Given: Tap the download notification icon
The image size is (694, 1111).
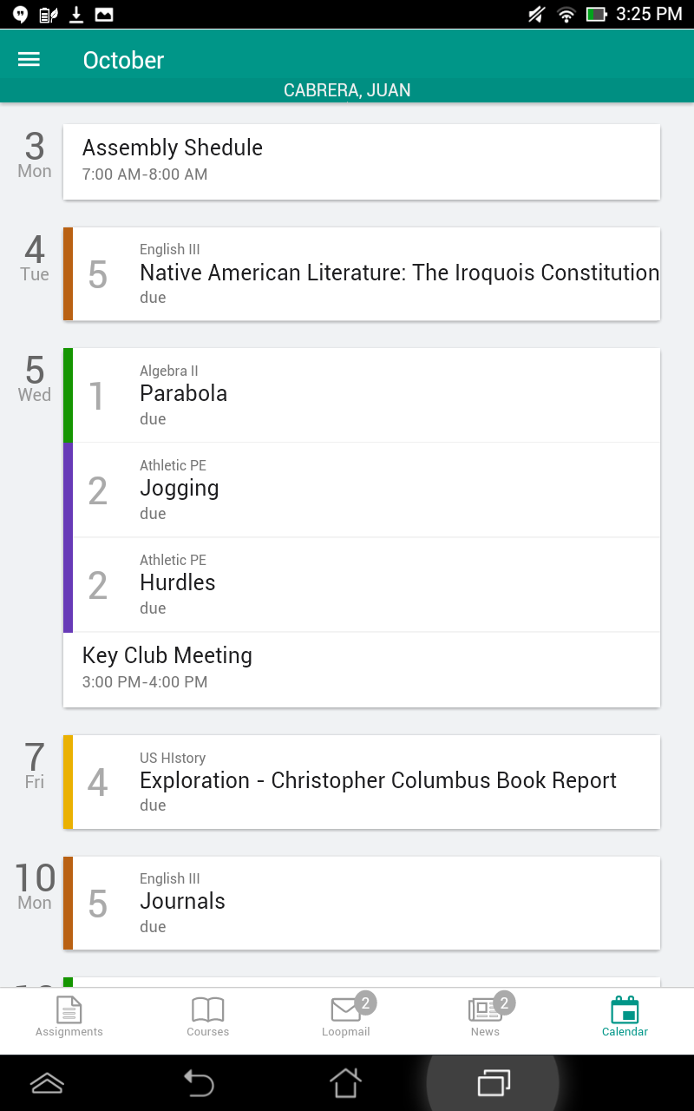Looking at the screenshot, I should 76,14.
